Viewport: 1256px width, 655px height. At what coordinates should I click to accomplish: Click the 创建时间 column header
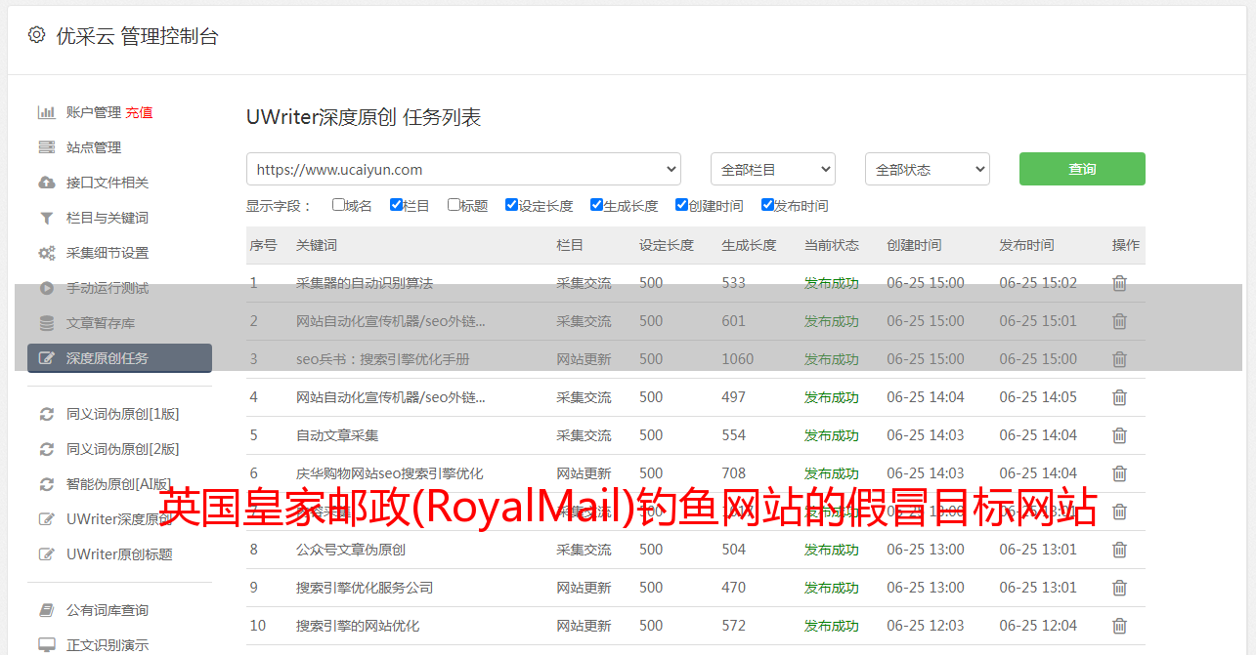click(914, 245)
